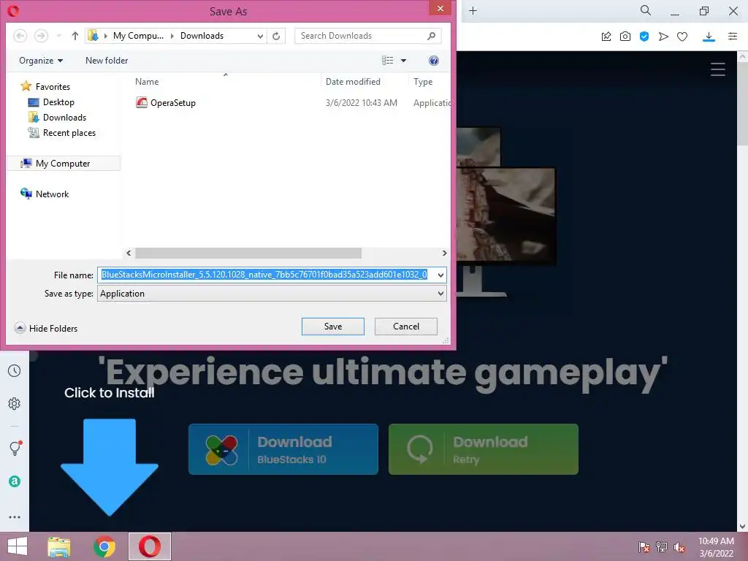Open the BlueStacks page hamburger menu
Screen dimensions: 748x561
click(718, 69)
